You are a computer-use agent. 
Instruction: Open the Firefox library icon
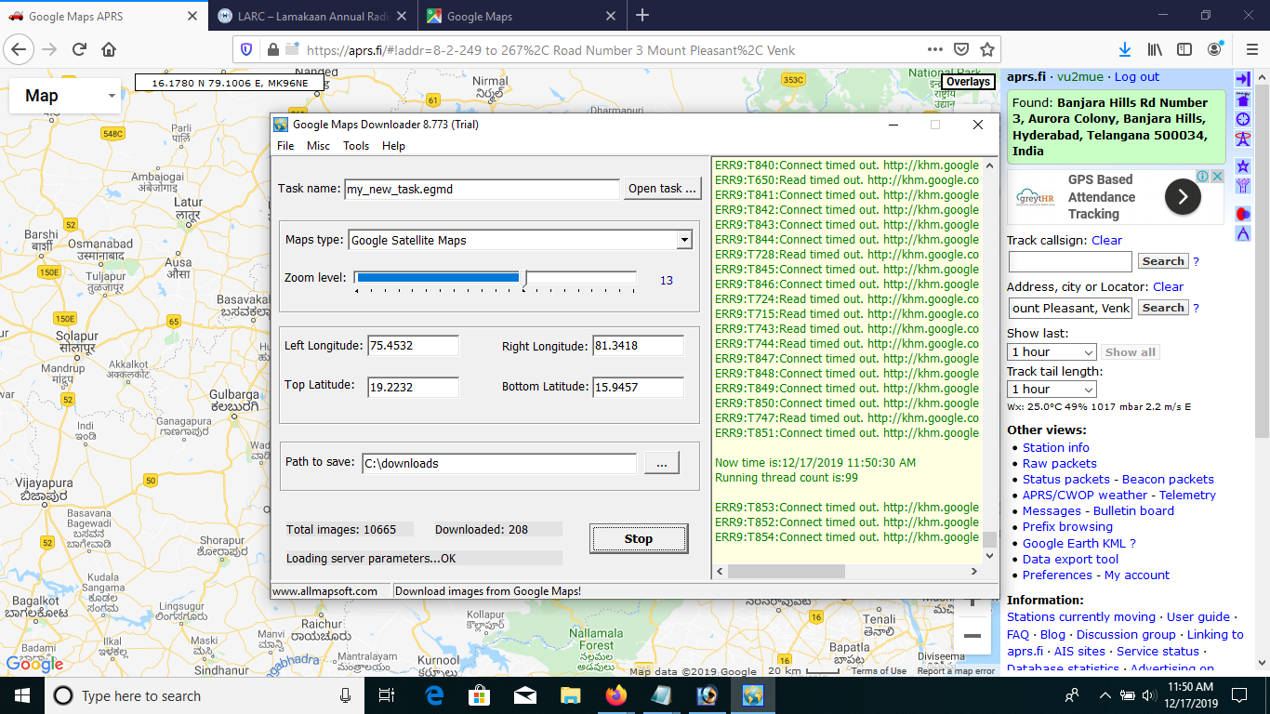[x=1155, y=49]
